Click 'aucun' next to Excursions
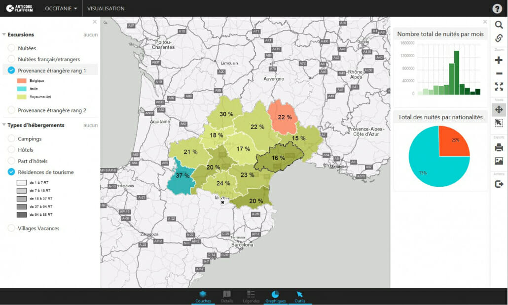This screenshot has height=305, width=508. coord(90,34)
